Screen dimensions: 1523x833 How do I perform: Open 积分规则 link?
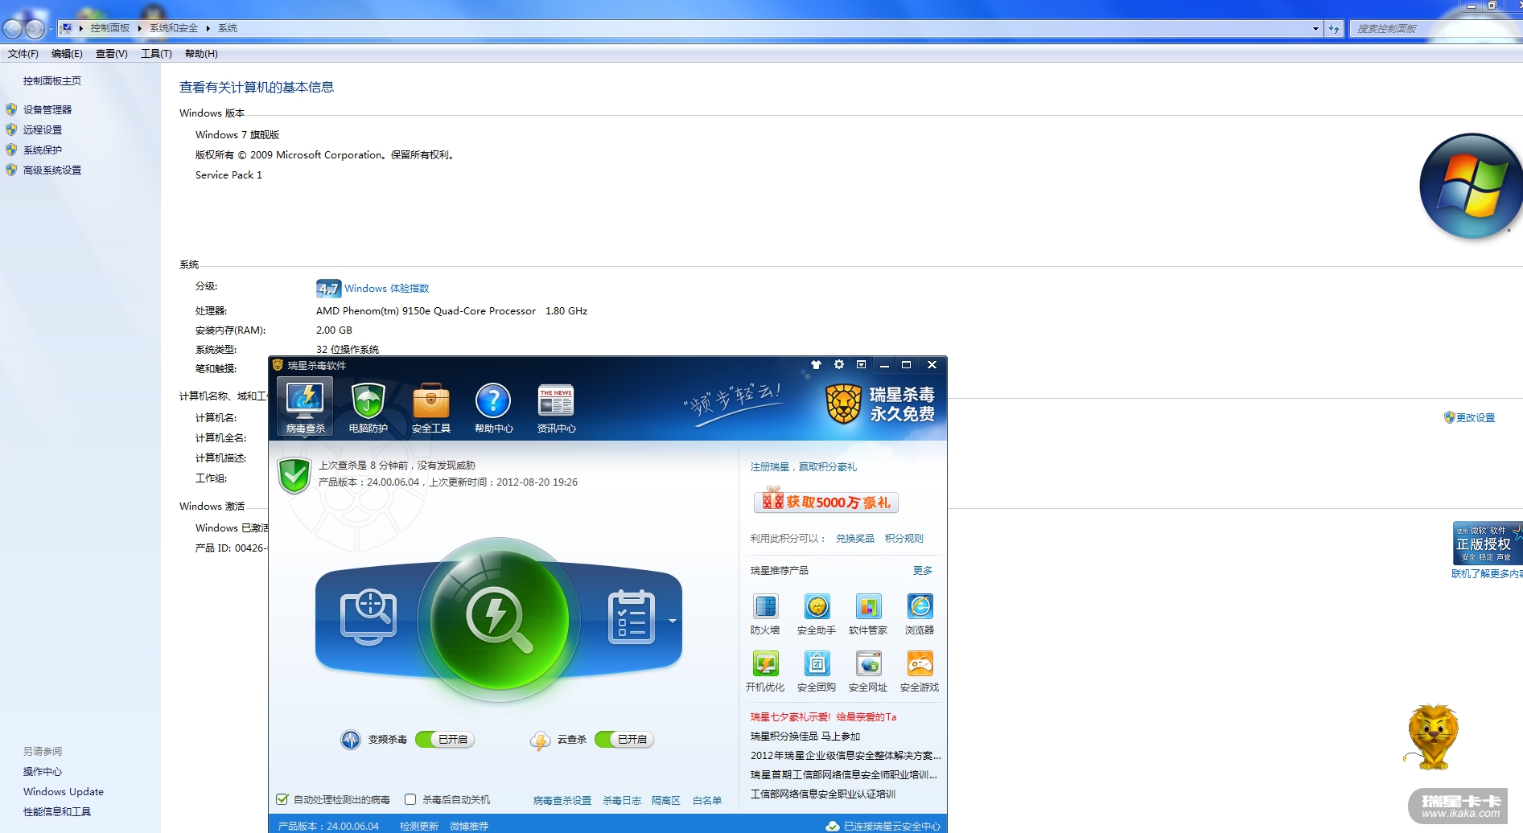coord(904,539)
